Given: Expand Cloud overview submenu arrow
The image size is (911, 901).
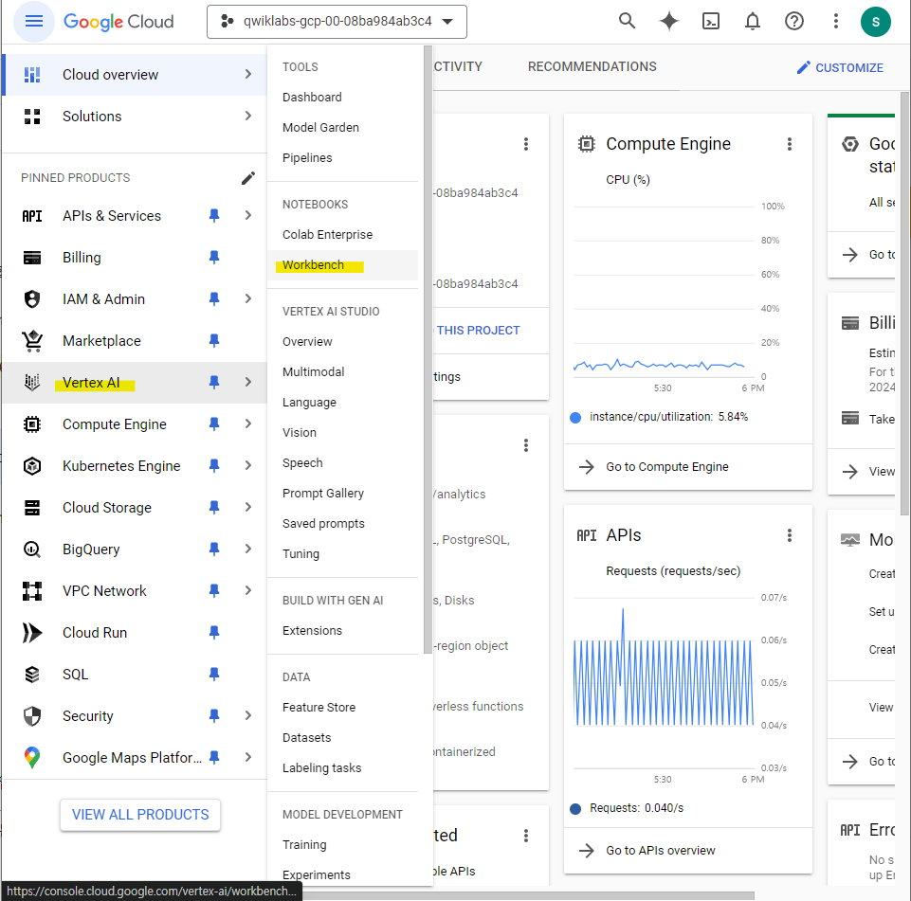Looking at the screenshot, I should [x=248, y=74].
